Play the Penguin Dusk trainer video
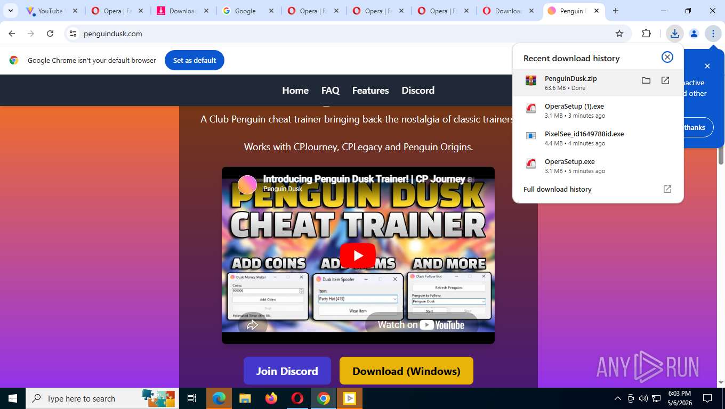Screen dimensions: 725x409 358,255
